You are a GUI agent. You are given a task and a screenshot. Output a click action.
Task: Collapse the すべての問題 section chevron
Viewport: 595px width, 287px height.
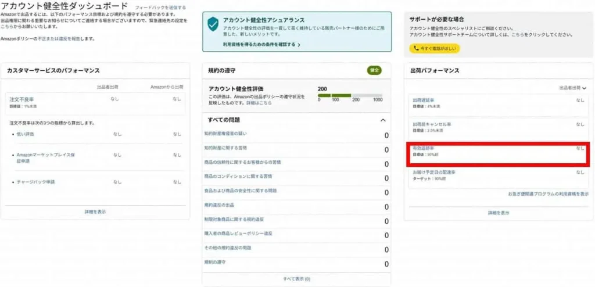[383, 120]
